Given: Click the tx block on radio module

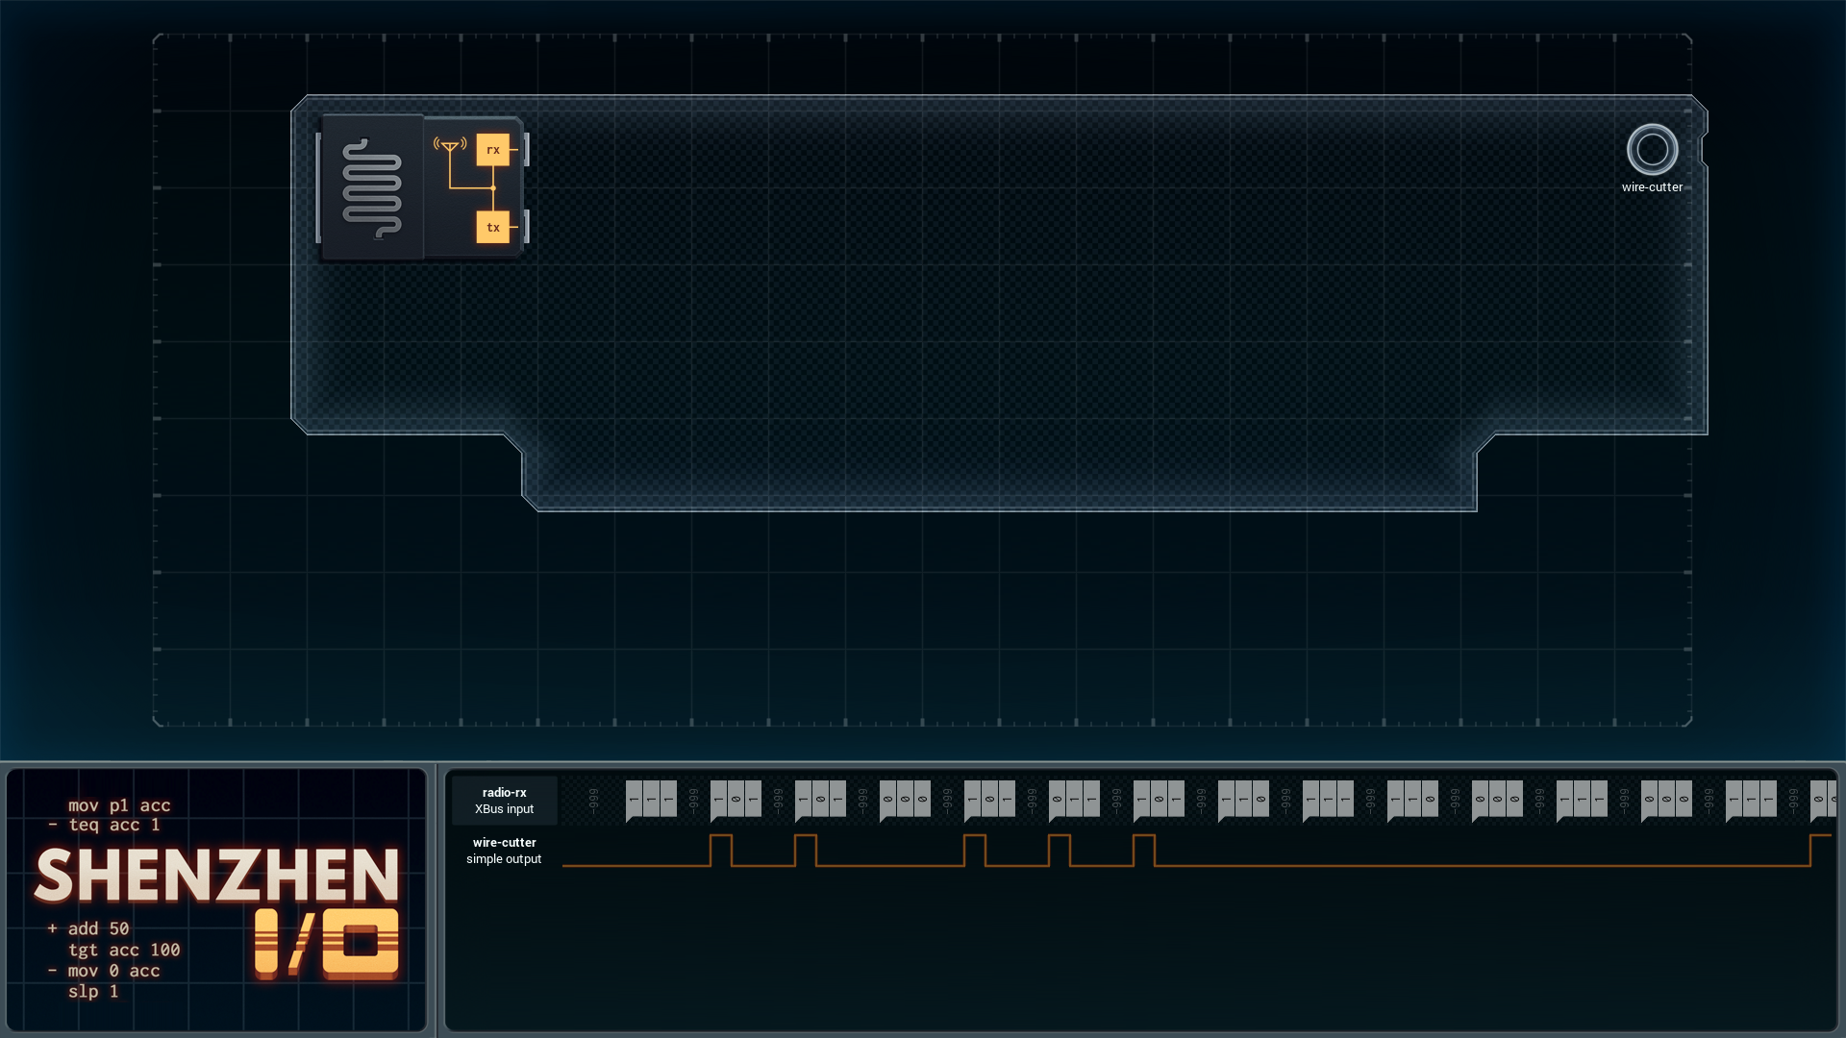Looking at the screenshot, I should pyautogui.click(x=492, y=228).
